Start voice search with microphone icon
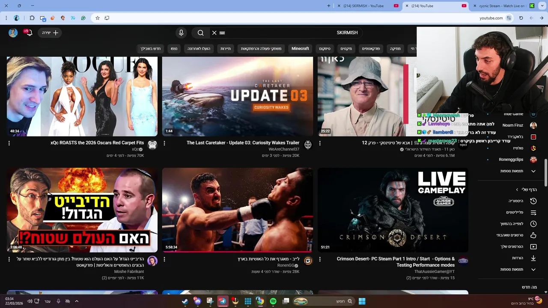Screen dimensions: 548x308 click(x=181, y=33)
